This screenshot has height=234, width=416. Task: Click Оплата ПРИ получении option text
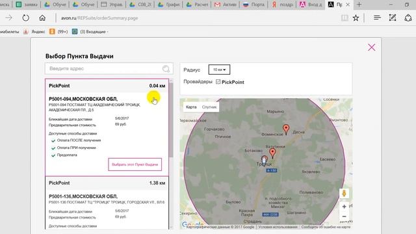click(x=77, y=148)
